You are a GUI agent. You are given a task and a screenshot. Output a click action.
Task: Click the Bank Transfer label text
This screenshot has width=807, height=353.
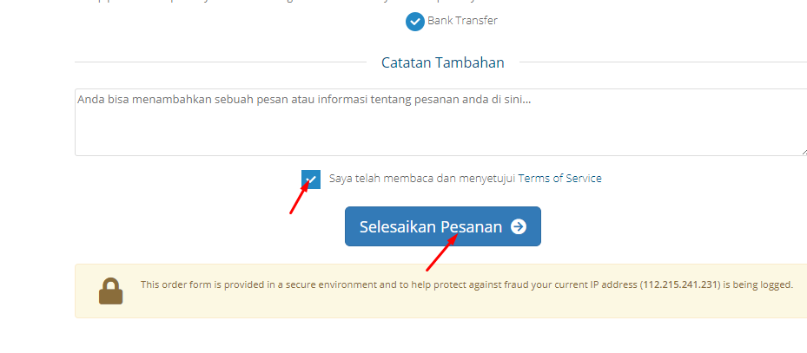[x=462, y=21]
